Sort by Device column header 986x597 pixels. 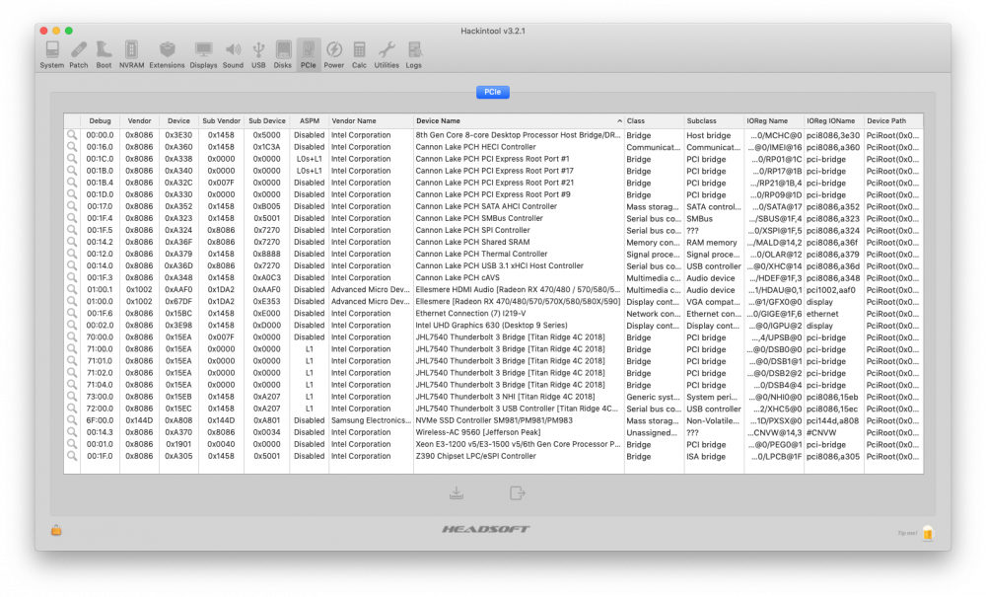[178, 120]
